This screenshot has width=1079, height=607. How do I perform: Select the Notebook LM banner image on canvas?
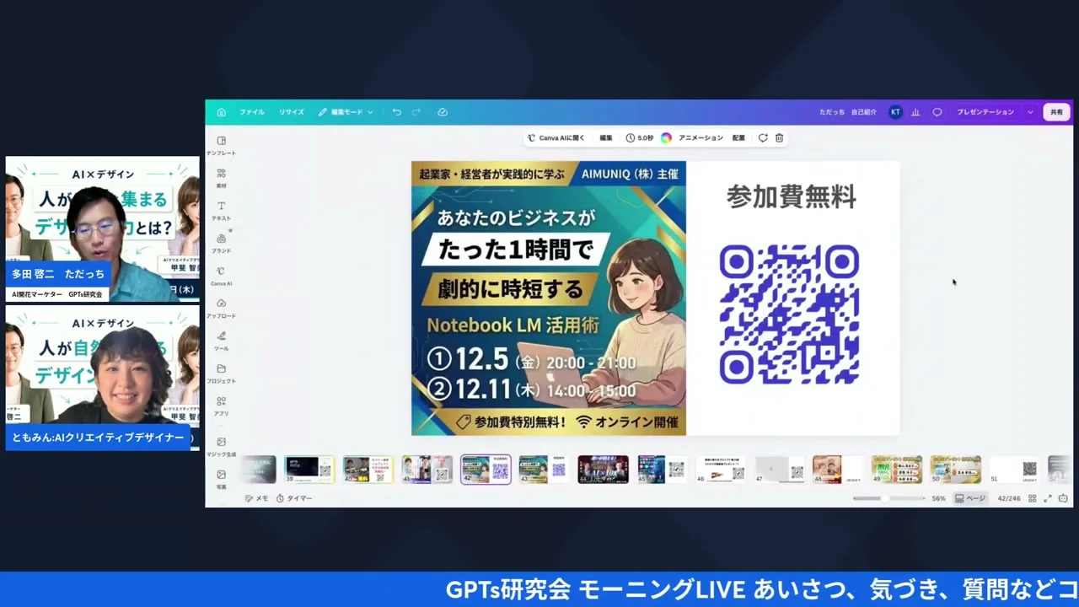click(x=549, y=298)
